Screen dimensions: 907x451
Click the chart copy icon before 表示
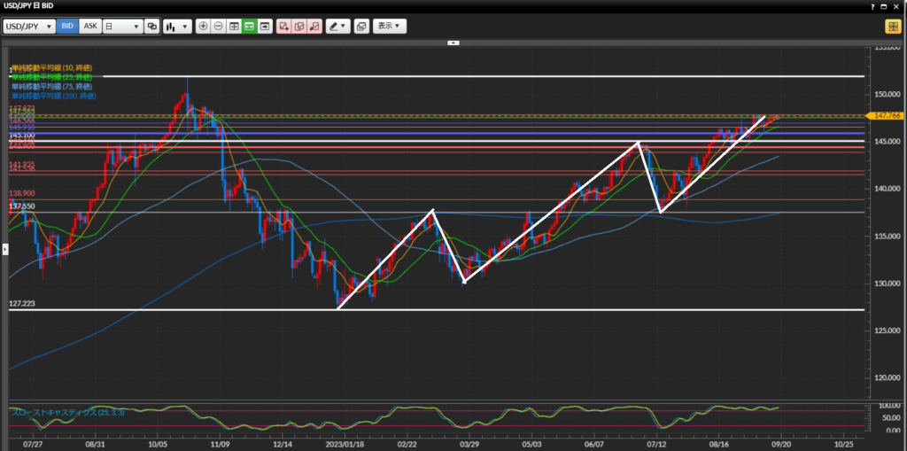click(x=361, y=27)
